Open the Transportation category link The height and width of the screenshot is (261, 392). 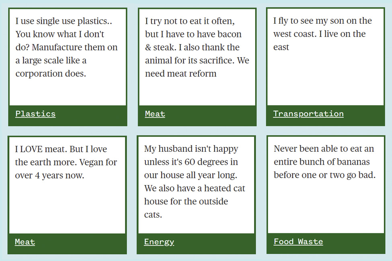click(308, 114)
